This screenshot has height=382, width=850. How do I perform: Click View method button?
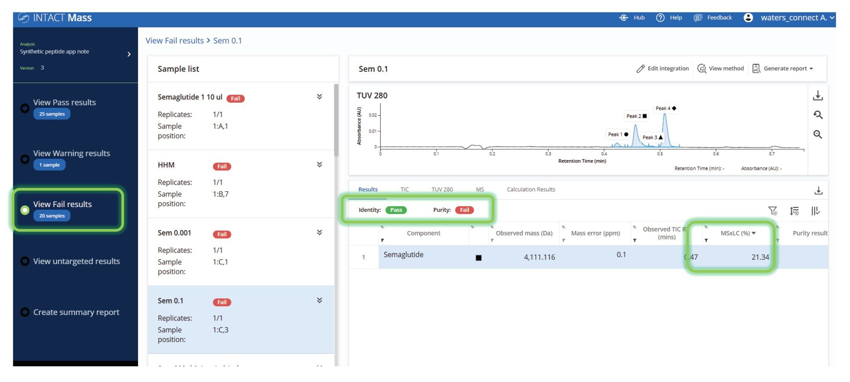coord(721,69)
